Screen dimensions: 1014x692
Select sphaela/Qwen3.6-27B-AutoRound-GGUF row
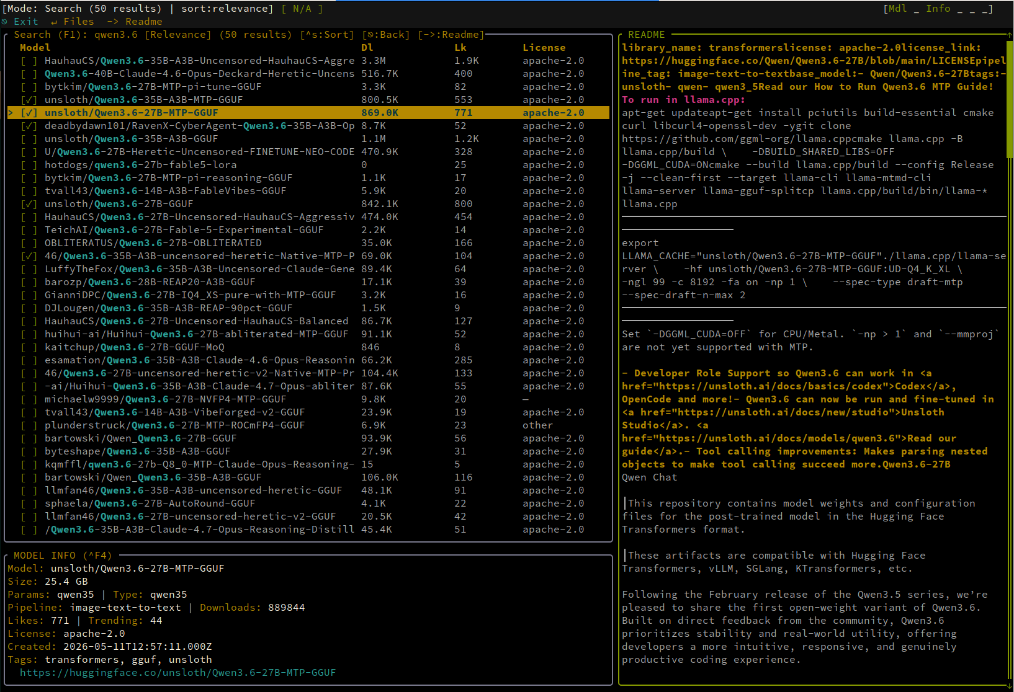coord(308,503)
